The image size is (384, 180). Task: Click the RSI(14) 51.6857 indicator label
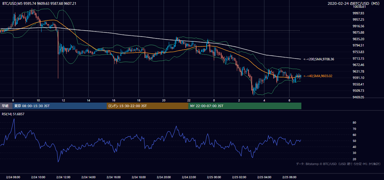point(13,114)
